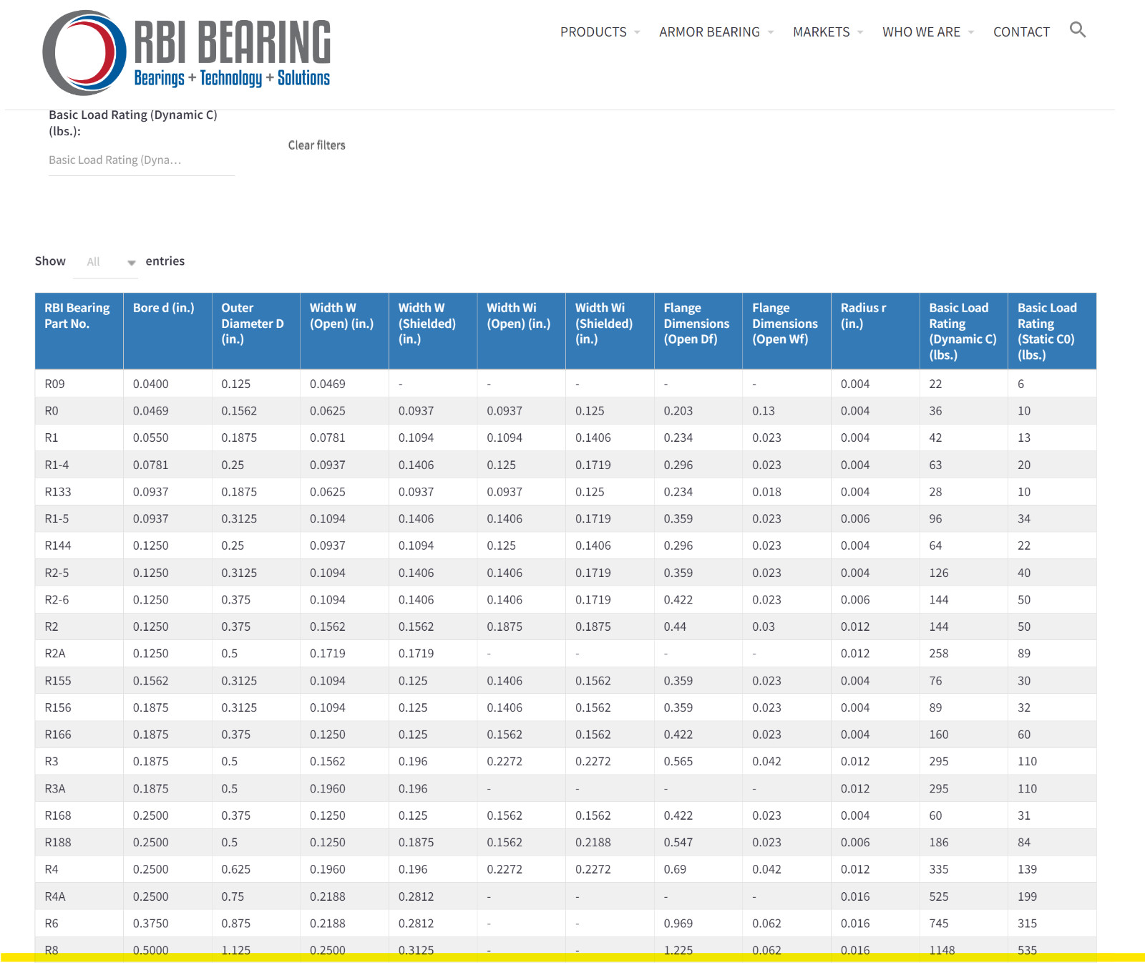Expand Markets dropdown arrow
The height and width of the screenshot is (963, 1145).
pos(860,32)
